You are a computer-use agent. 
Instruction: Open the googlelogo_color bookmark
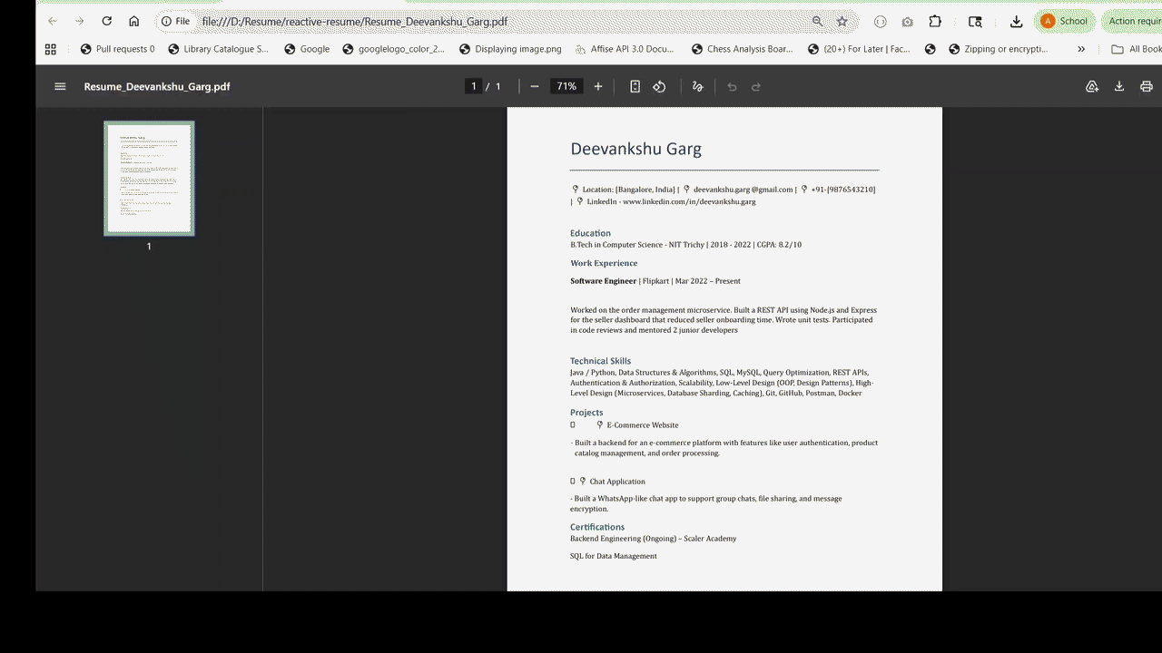pyautogui.click(x=394, y=49)
